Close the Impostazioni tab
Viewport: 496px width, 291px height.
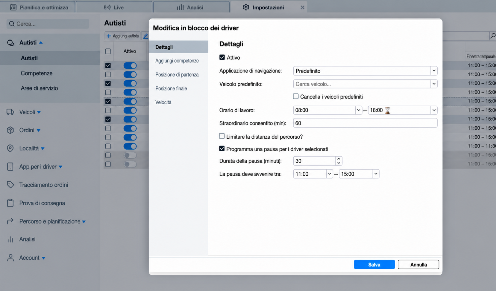click(x=302, y=7)
